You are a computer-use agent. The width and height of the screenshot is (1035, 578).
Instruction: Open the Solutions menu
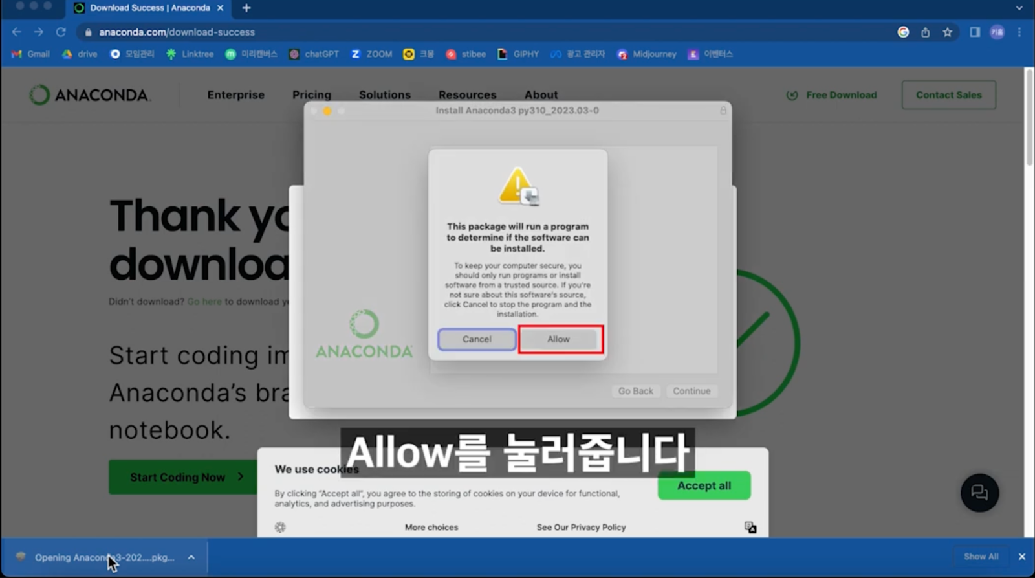[x=385, y=95]
